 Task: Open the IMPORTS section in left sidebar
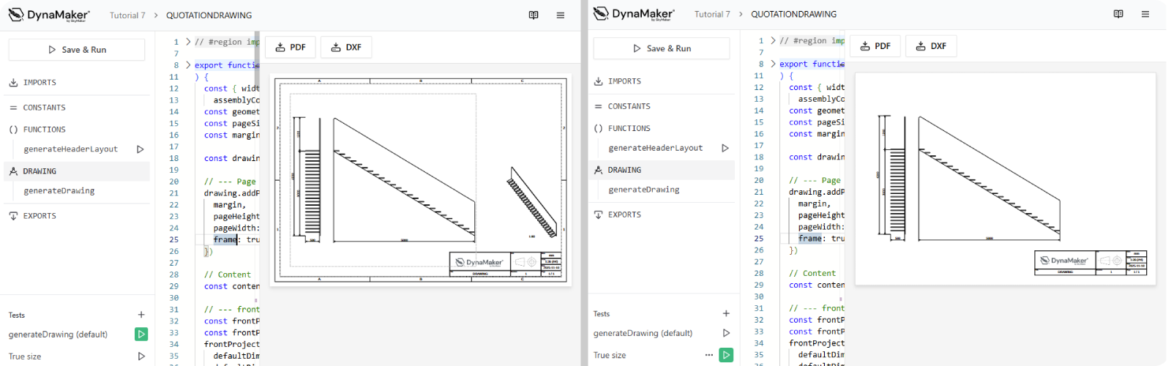(x=40, y=83)
